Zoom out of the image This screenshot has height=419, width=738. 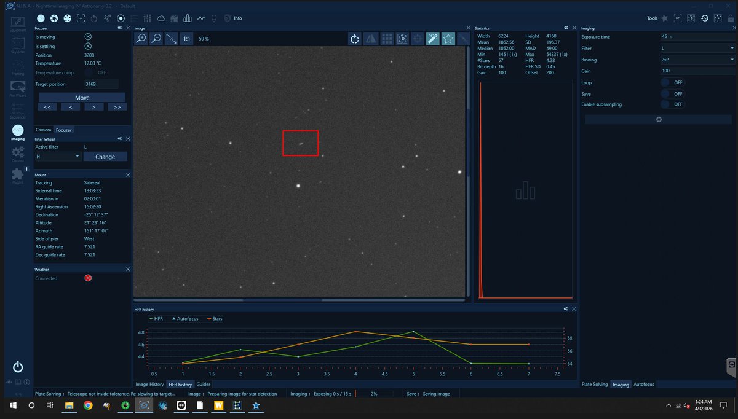[156, 39]
